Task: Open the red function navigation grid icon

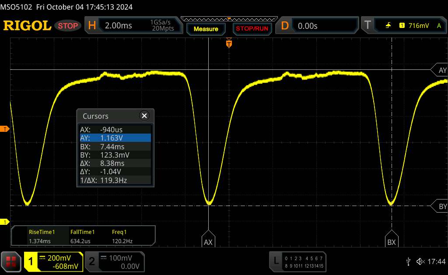Action: pyautogui.click(x=11, y=261)
